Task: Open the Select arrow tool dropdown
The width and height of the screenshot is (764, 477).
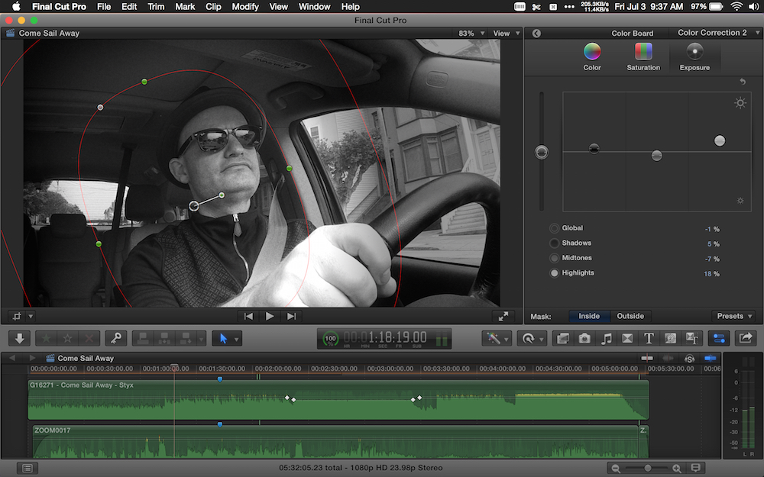Action: click(x=236, y=338)
